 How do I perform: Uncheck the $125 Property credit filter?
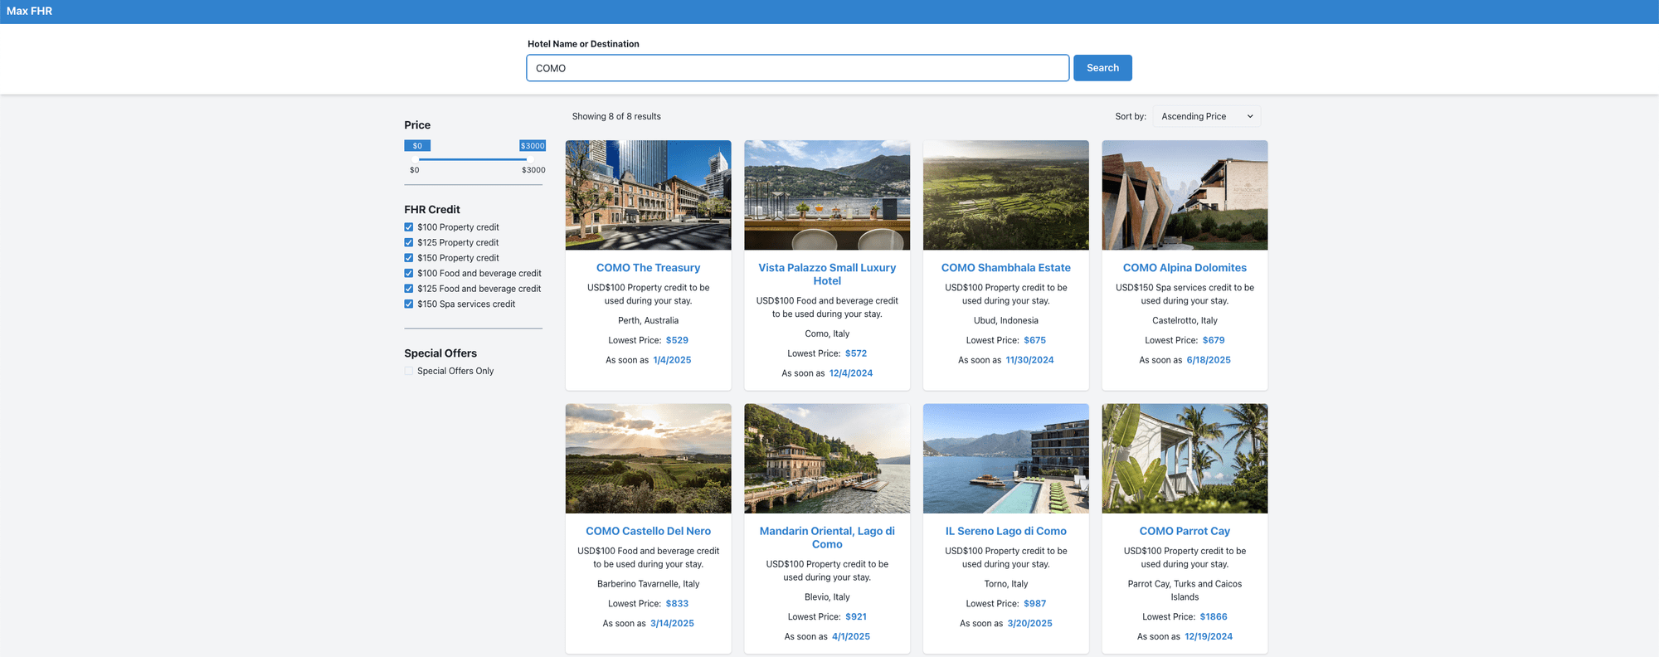(x=409, y=242)
